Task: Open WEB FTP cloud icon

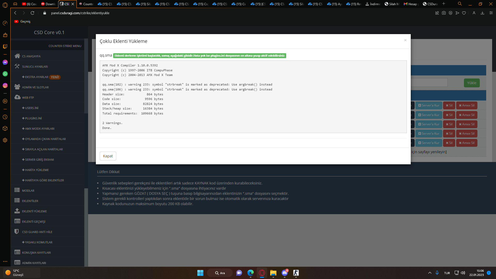Action: (x=17, y=97)
